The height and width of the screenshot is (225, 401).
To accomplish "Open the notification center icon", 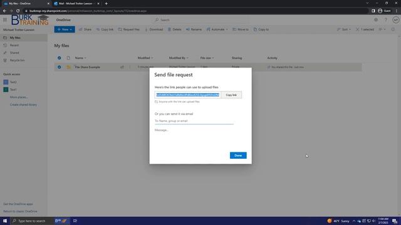I will [395, 221].
